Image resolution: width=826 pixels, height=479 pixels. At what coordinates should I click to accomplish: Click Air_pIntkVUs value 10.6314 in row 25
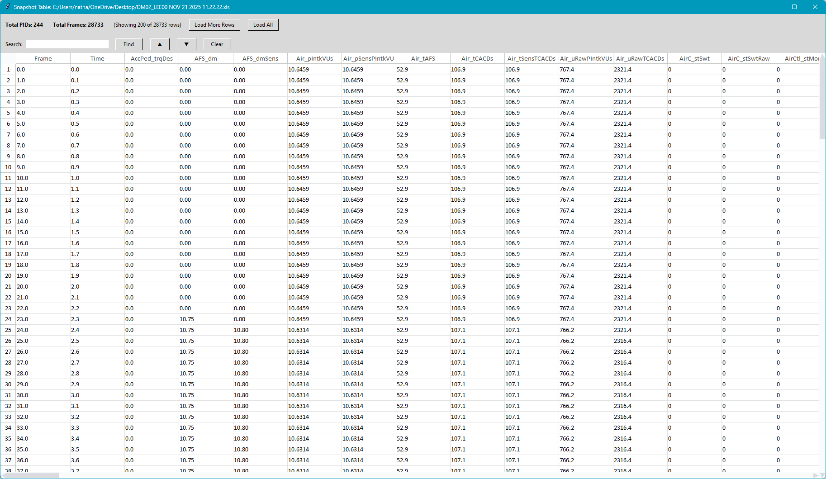(314, 330)
